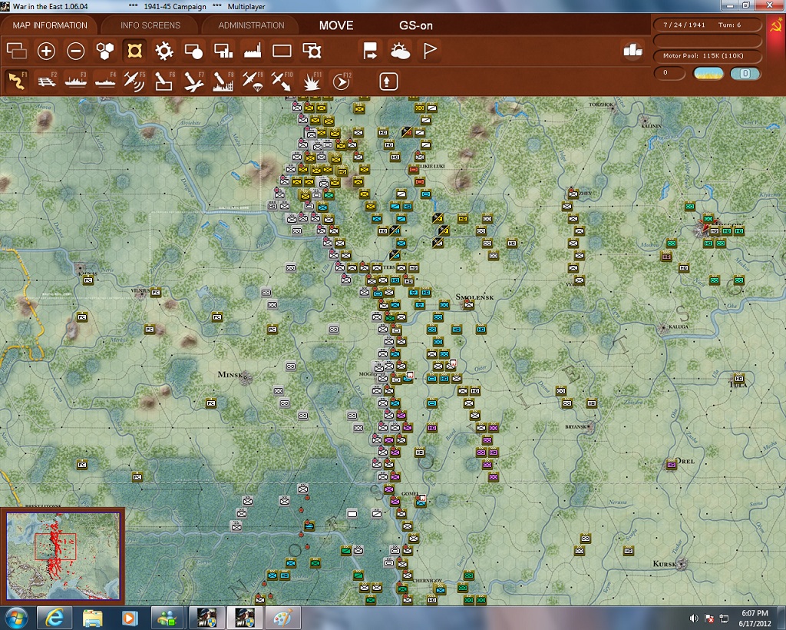
Task: Click the Kursk city on map
Action: [681, 564]
